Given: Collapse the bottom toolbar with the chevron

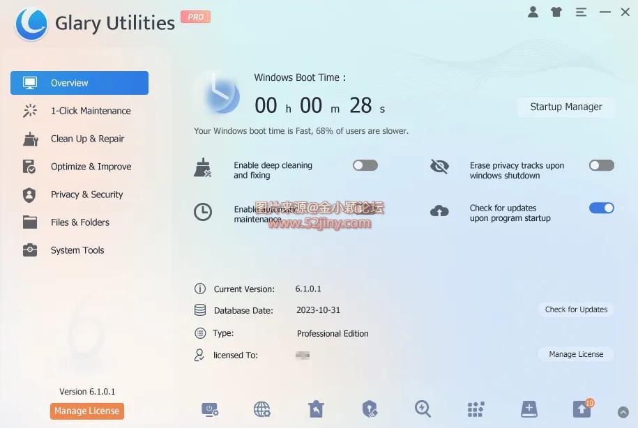Looking at the screenshot, I should (623, 411).
